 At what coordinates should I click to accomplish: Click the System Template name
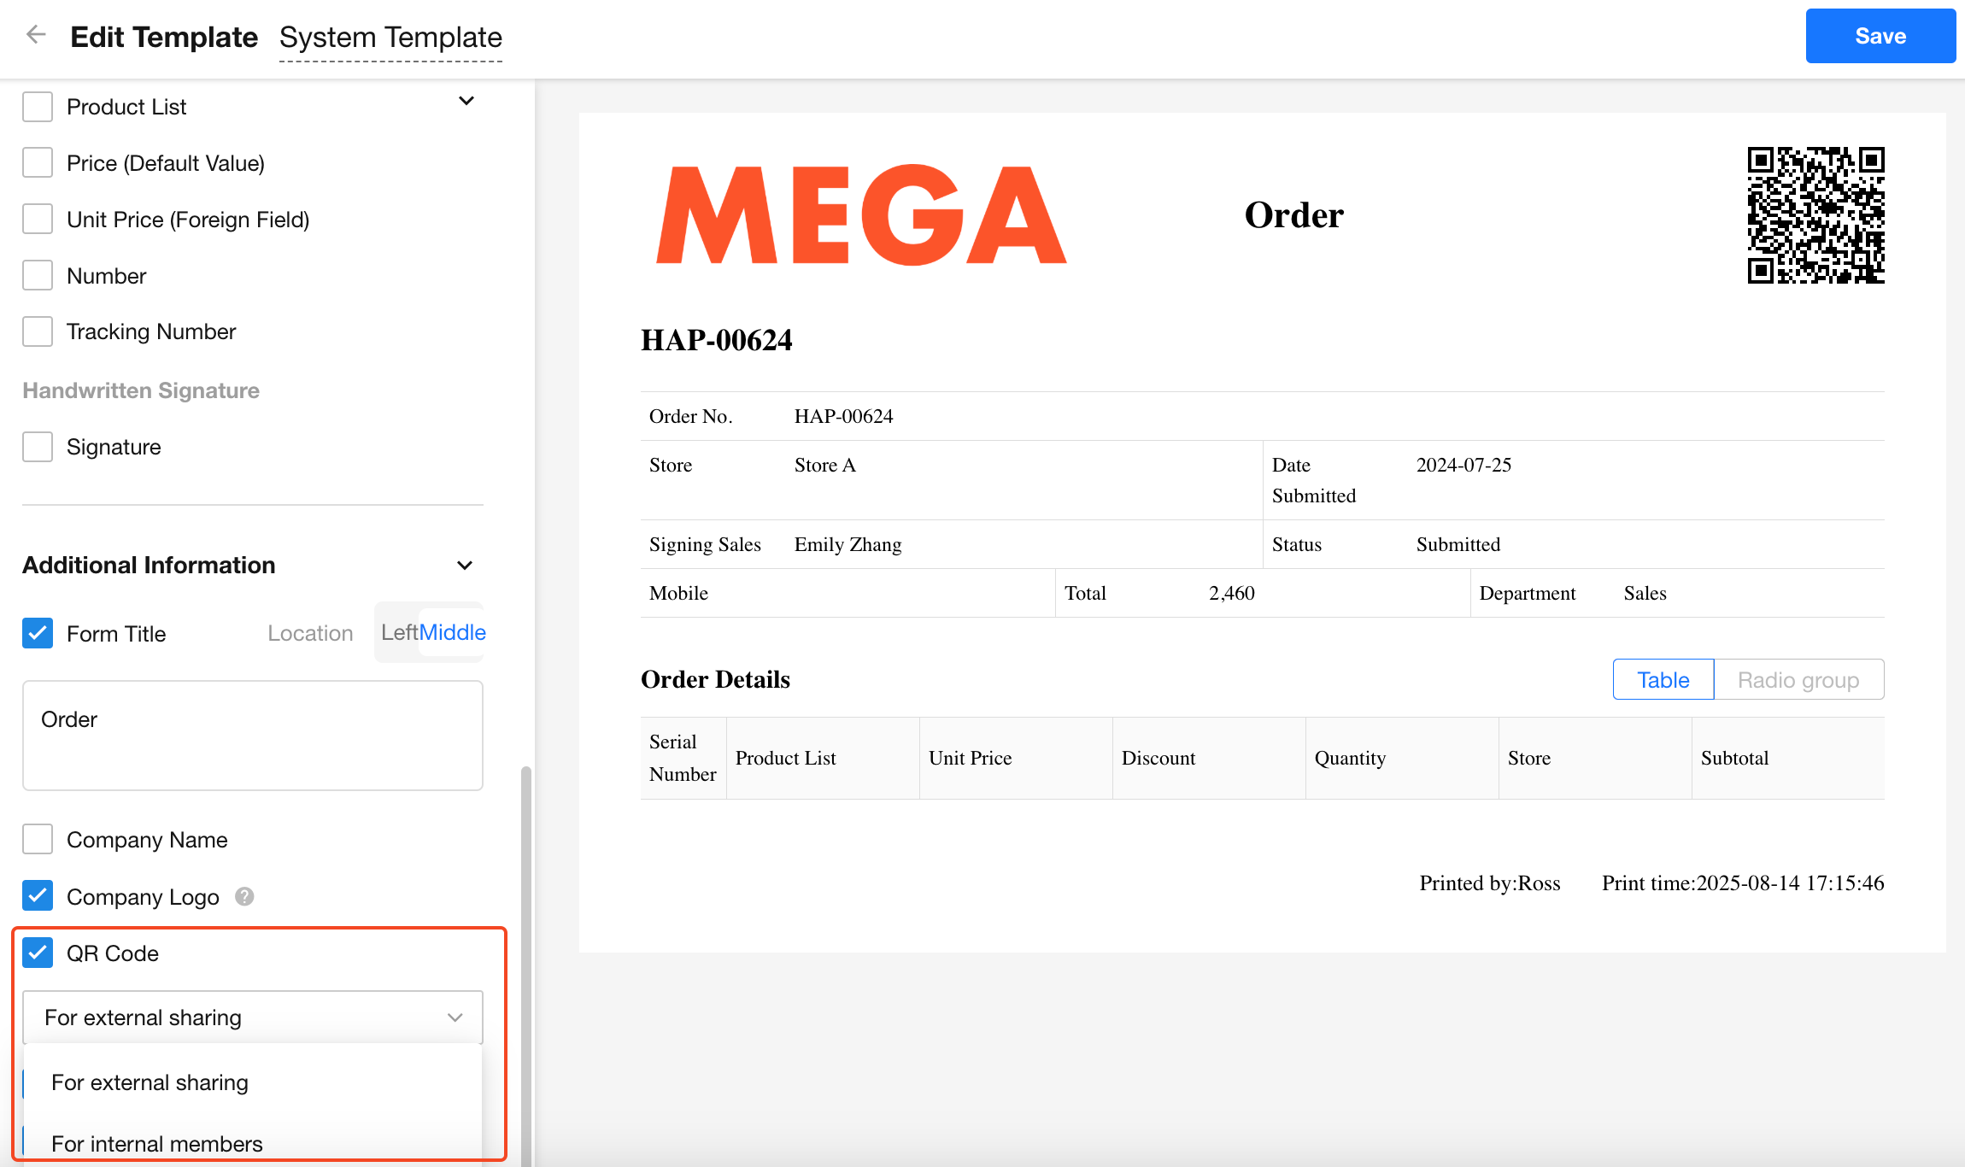(390, 38)
